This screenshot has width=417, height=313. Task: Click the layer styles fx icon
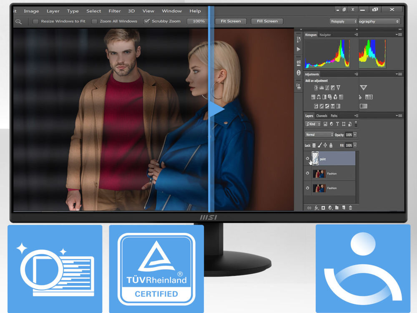[x=317, y=207]
